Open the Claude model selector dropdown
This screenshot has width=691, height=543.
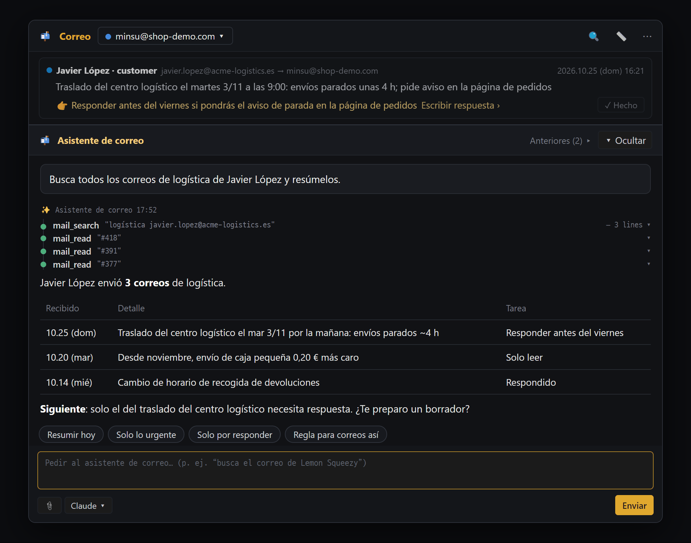coord(88,506)
